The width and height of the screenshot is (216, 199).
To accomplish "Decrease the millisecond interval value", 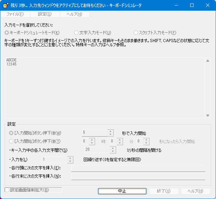I will [113, 151].
